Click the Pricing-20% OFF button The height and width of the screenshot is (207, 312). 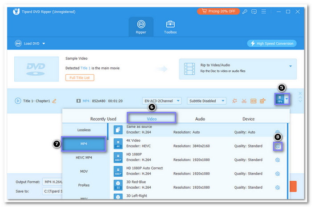[218, 11]
